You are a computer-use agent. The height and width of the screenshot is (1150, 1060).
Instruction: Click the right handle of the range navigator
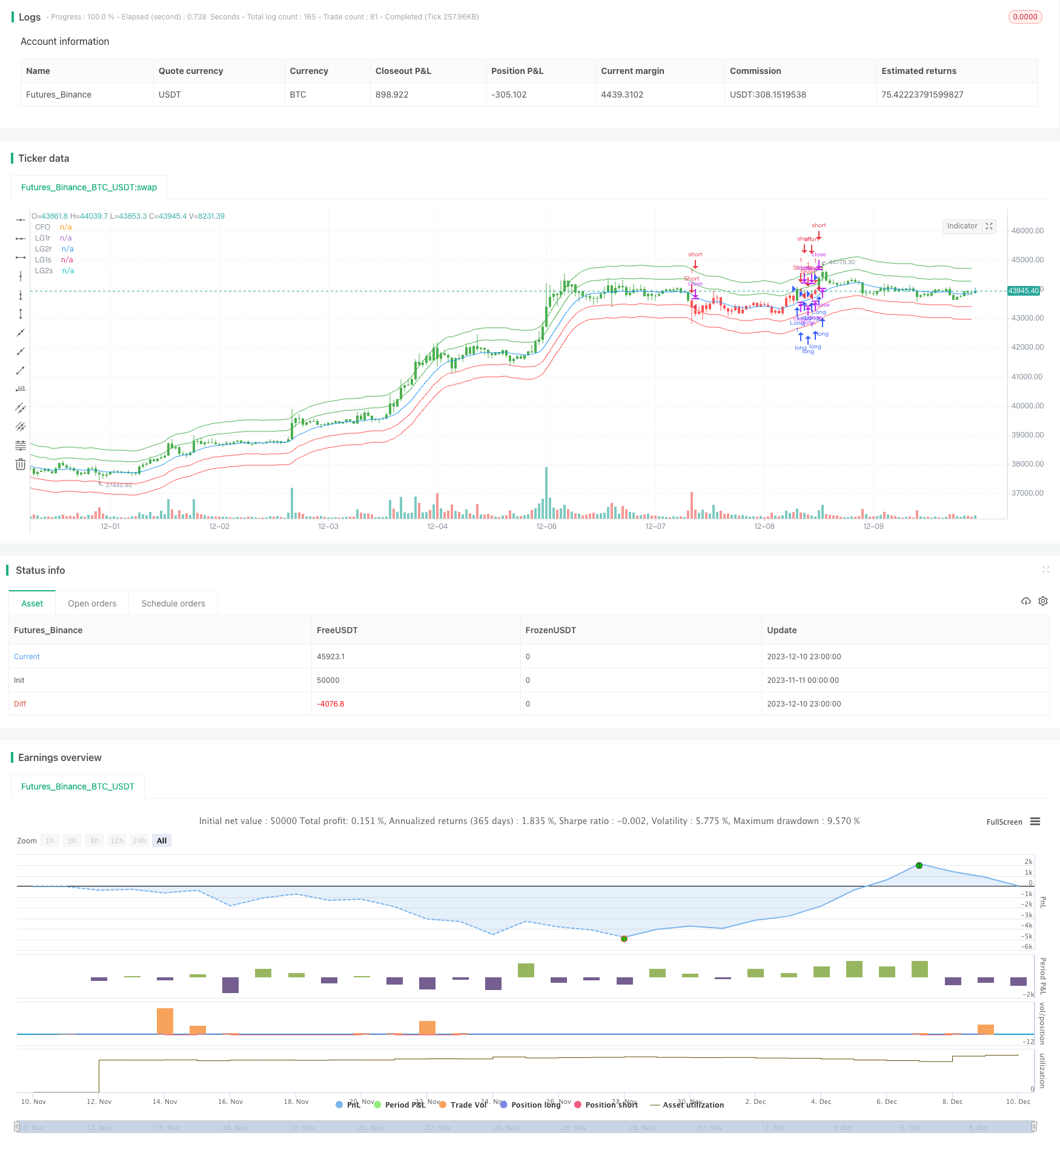click(x=1035, y=1127)
